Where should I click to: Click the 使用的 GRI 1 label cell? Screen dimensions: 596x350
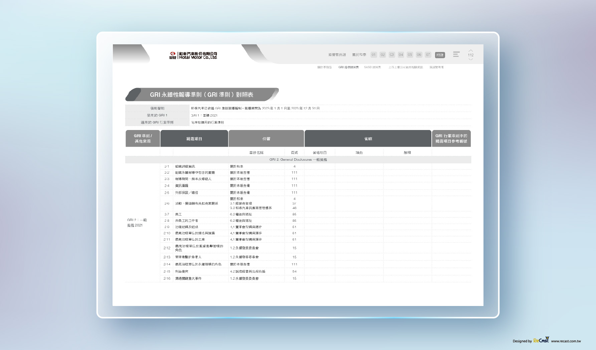(157, 115)
